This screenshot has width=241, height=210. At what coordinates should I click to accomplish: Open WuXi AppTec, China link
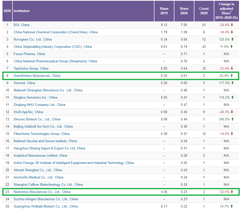28,112
